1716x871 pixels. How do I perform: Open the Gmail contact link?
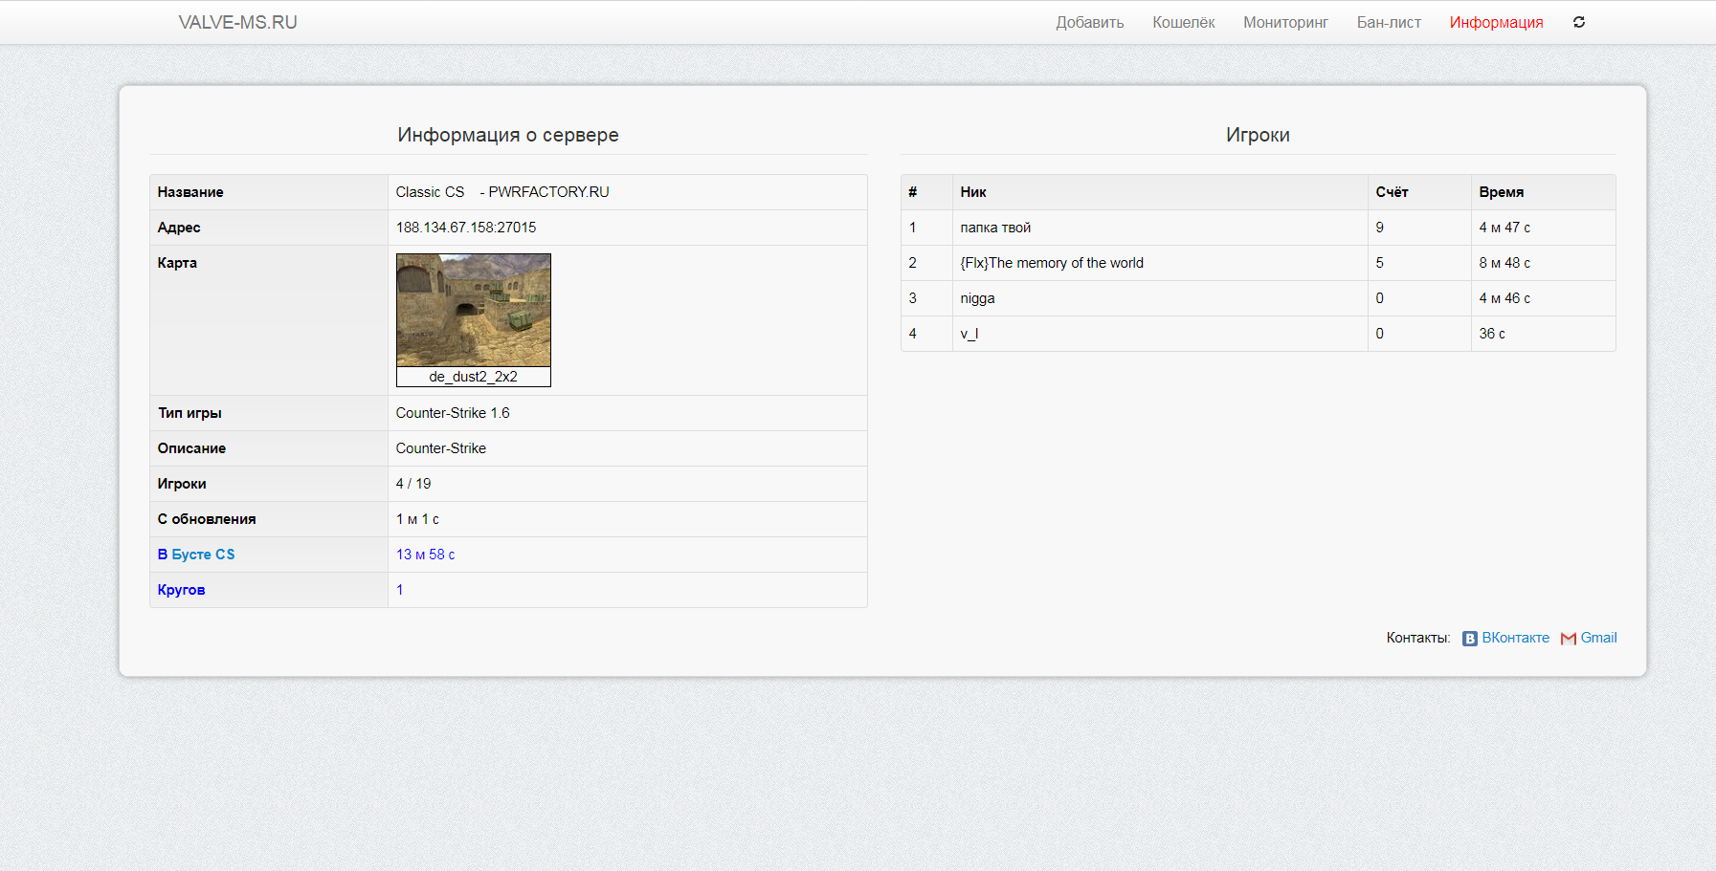pyautogui.click(x=1598, y=638)
